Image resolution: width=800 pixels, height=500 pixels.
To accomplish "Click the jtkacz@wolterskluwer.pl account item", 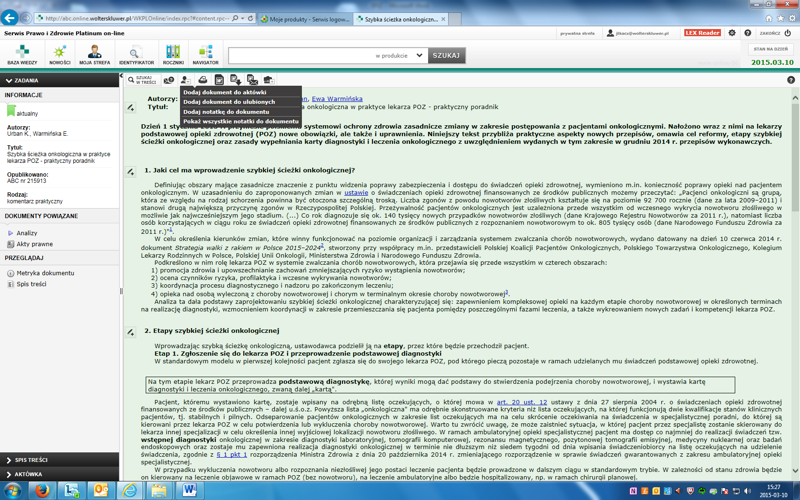I will click(x=638, y=33).
